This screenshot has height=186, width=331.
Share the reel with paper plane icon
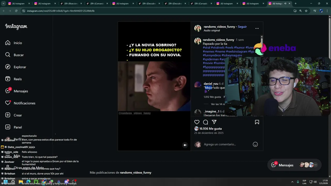tap(214, 122)
